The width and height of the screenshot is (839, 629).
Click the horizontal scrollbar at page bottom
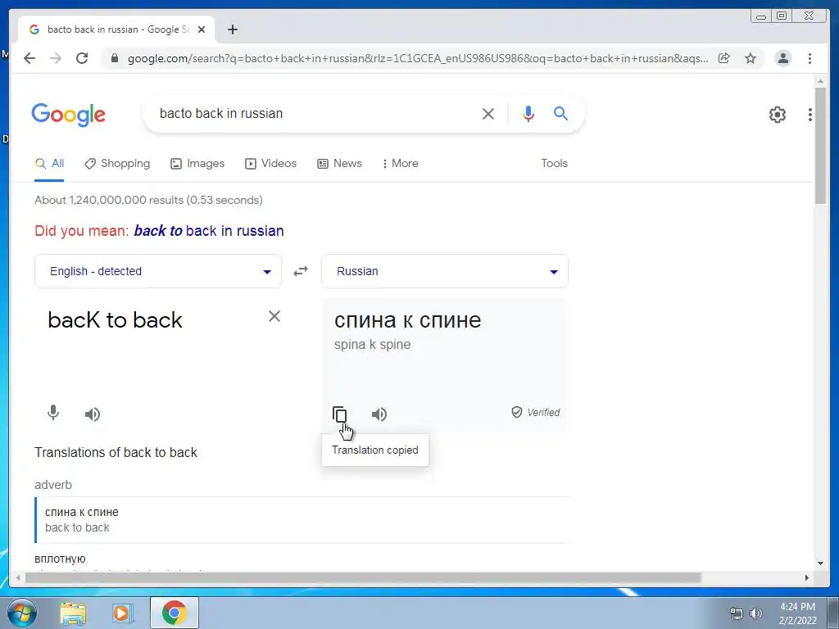tap(363, 577)
